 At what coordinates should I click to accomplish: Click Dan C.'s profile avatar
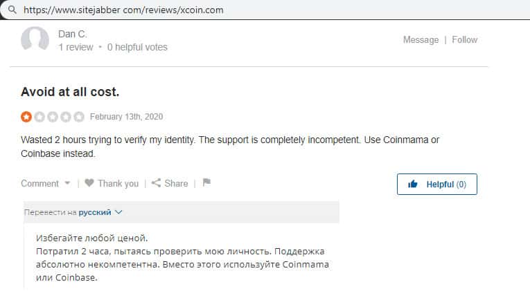35,40
